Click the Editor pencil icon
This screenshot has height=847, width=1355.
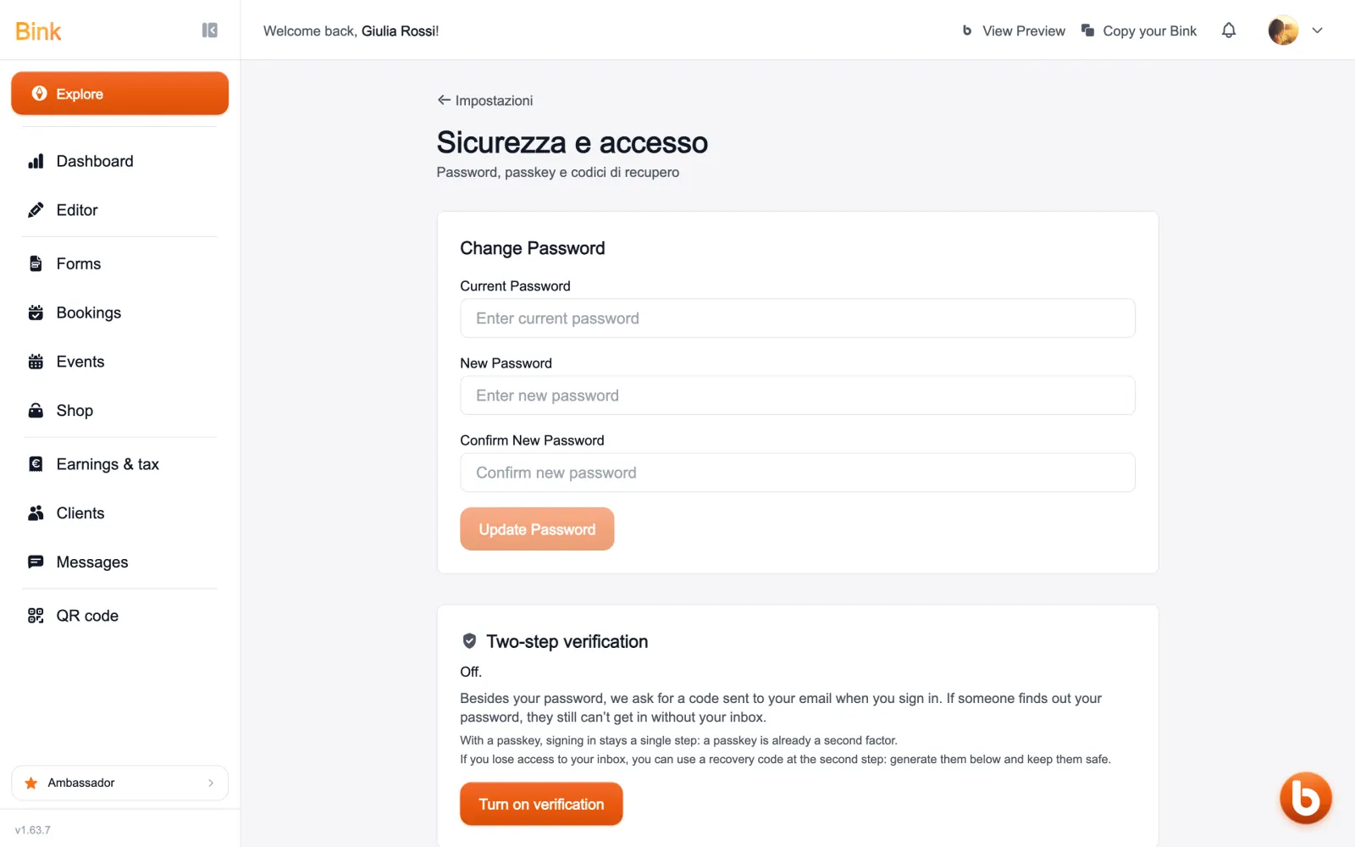(x=36, y=210)
